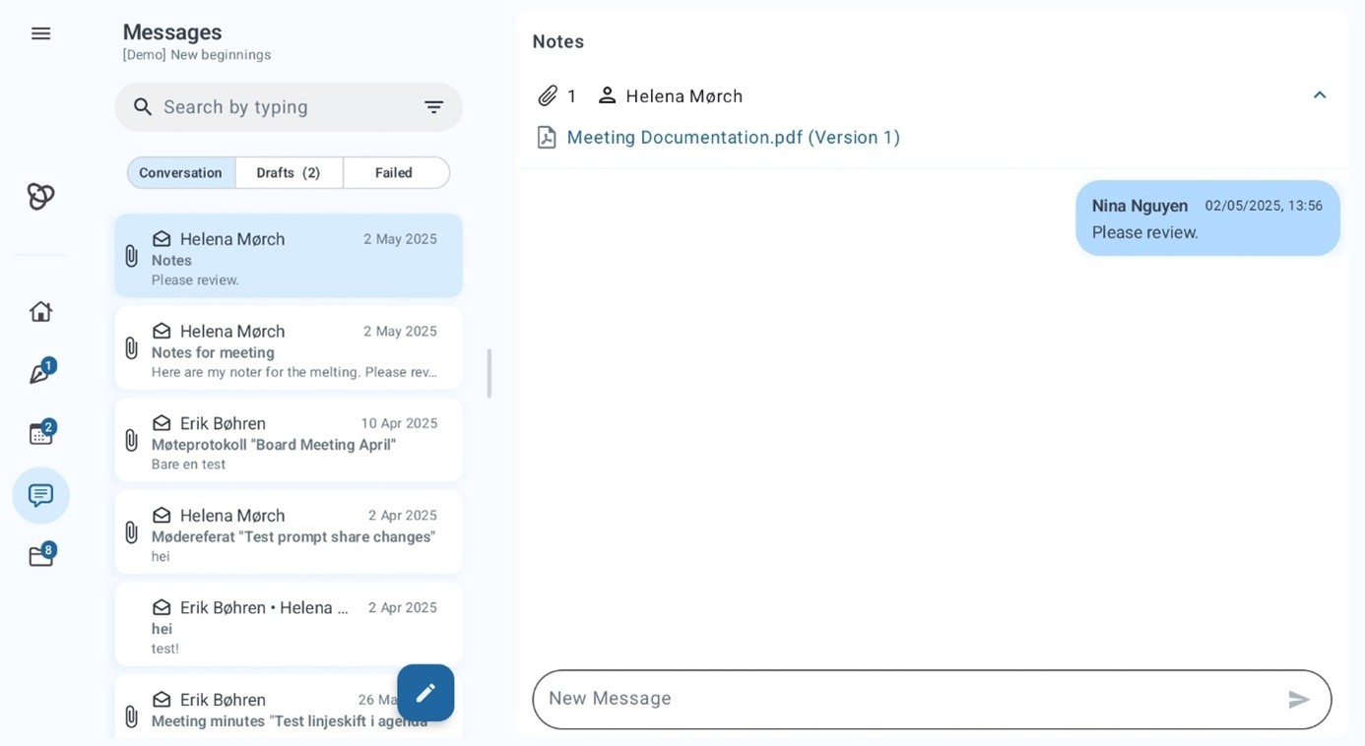Screen dimensions: 1365x746
Task: Click envelope icon on Møteprotokoll Board Meeting conversation
Action: (162, 423)
